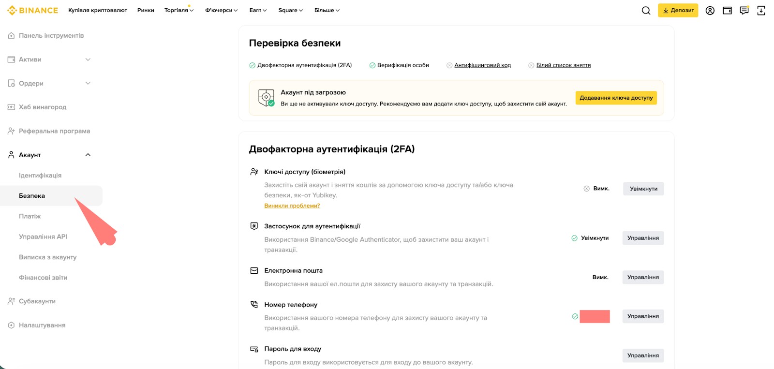
Task: Click the Застосунок для аутентифікації shield icon
Action: tap(254, 226)
